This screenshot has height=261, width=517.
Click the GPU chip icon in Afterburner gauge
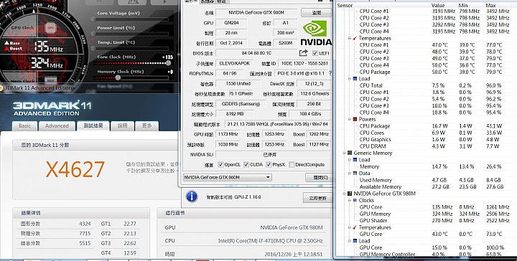point(50,27)
